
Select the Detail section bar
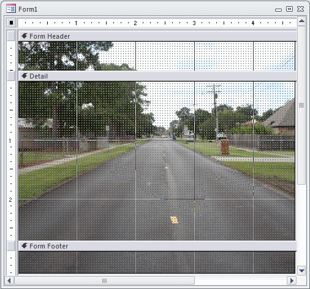tap(157, 76)
